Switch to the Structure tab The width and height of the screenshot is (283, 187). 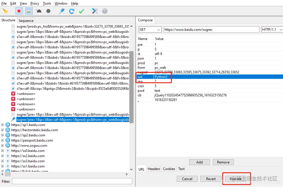[8, 20]
